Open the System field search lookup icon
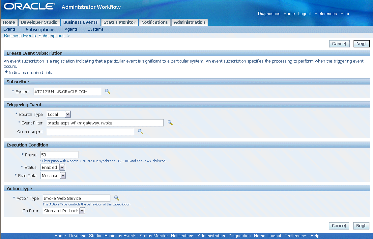Image resolution: width=373 pixels, height=239 pixels. pyautogui.click(x=107, y=92)
